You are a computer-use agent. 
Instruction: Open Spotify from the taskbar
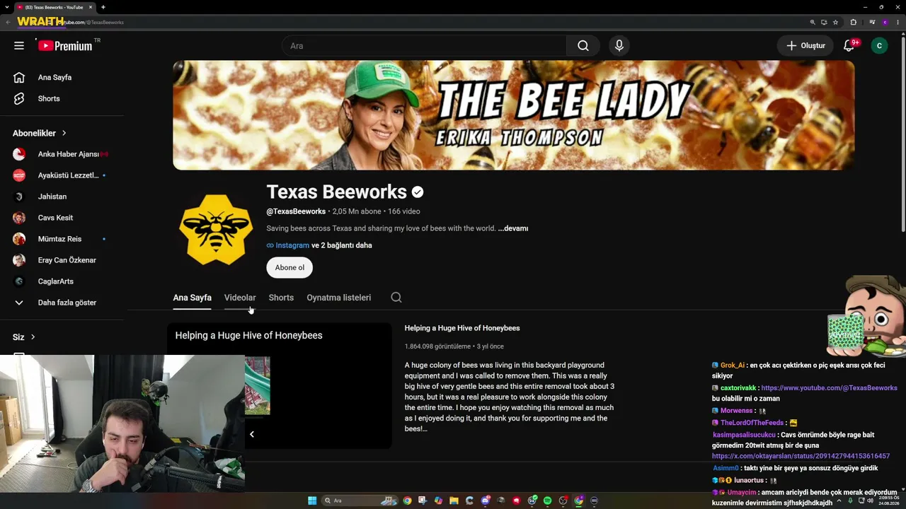click(547, 501)
